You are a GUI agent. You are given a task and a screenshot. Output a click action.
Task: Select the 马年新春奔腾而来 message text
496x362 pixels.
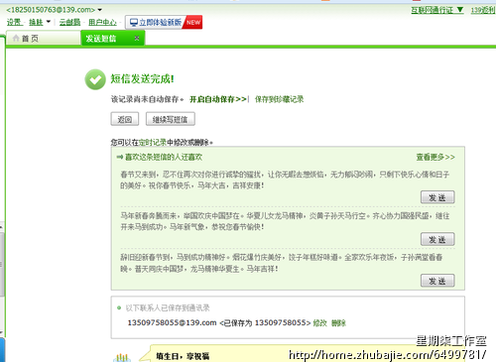coord(285,221)
